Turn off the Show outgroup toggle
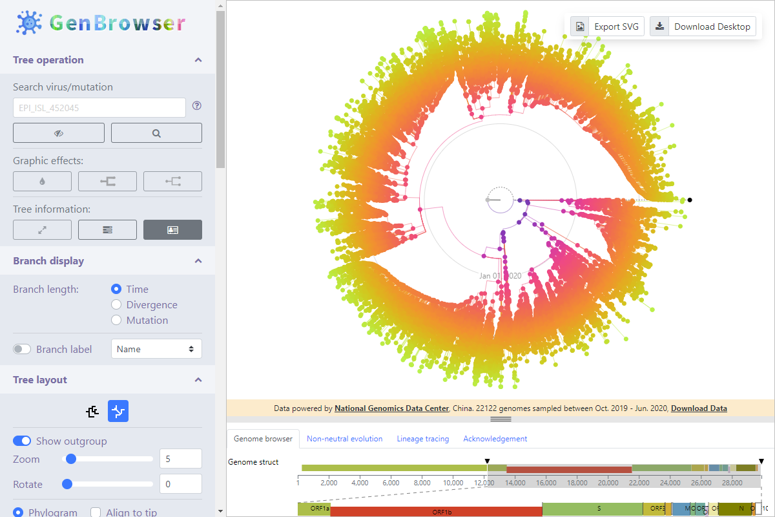The height and width of the screenshot is (517, 775). click(x=21, y=441)
